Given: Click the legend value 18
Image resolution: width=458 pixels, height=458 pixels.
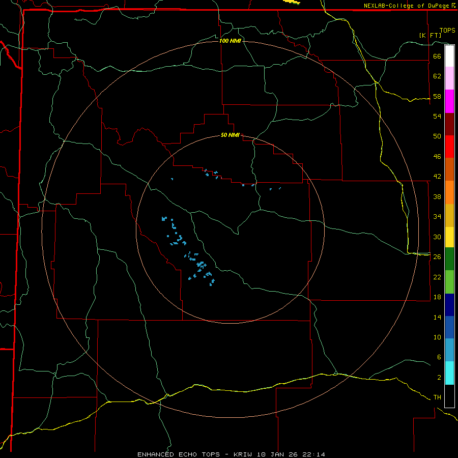Looking at the screenshot, I should coord(437,297).
